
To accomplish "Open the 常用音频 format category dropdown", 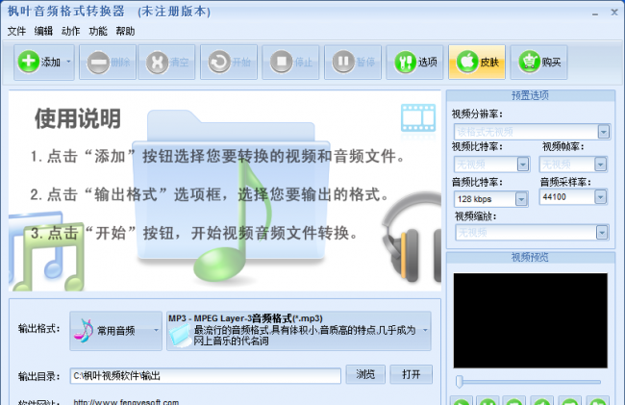I will tap(116, 331).
